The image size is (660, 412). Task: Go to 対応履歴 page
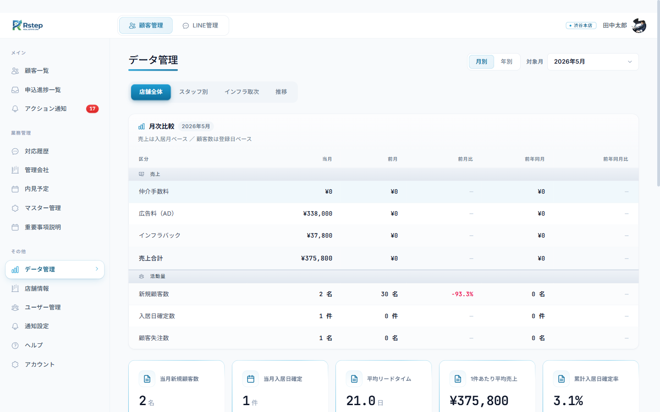click(55, 151)
